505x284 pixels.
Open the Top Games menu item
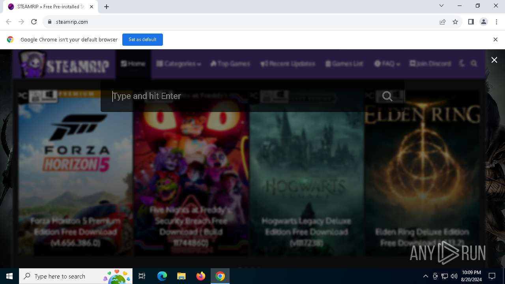pos(230,64)
